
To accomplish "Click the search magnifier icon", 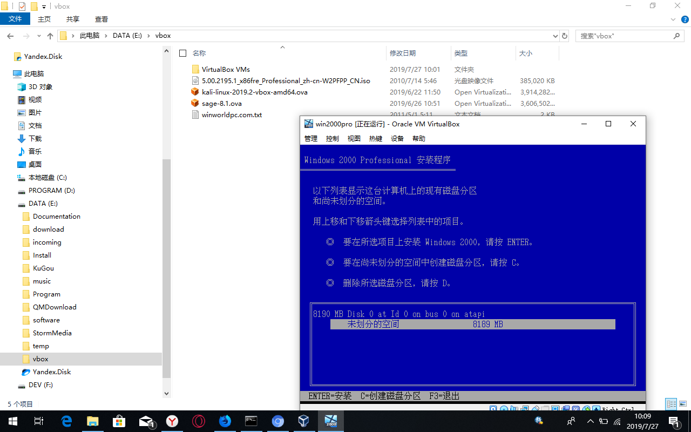I will pyautogui.click(x=676, y=36).
